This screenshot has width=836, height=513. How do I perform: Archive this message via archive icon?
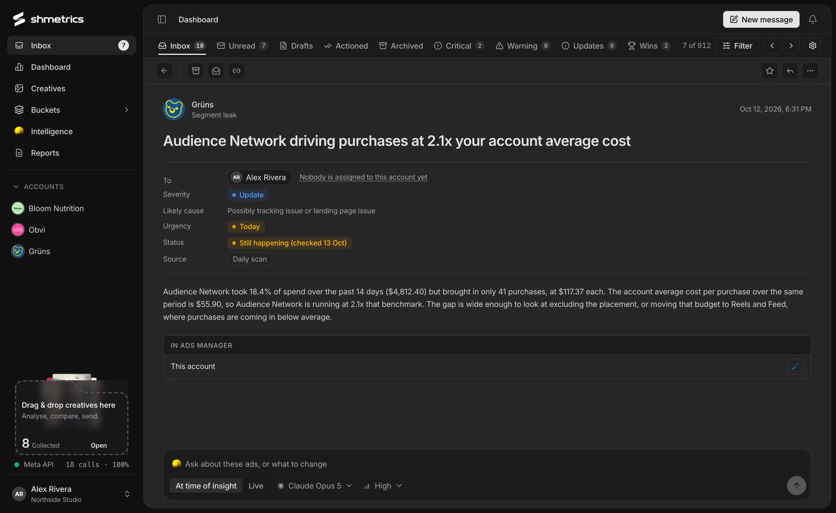pos(196,71)
